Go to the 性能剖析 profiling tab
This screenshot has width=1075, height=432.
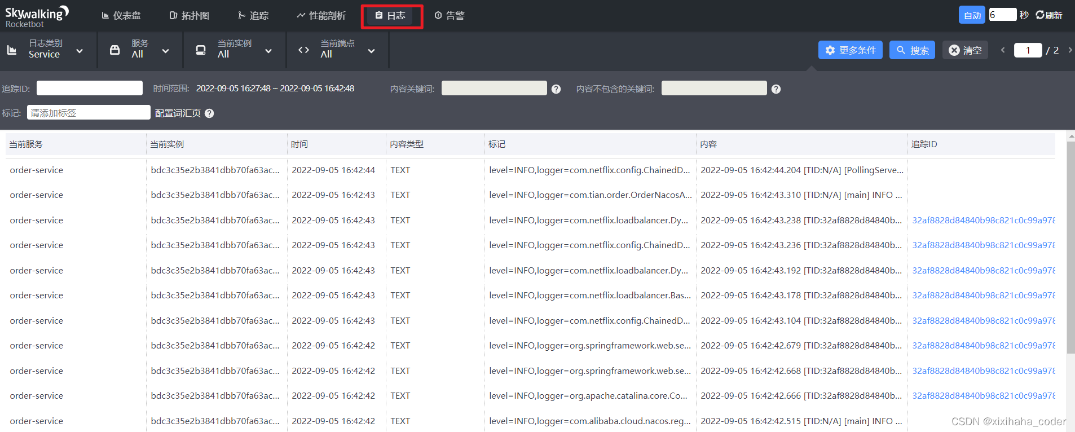click(321, 15)
